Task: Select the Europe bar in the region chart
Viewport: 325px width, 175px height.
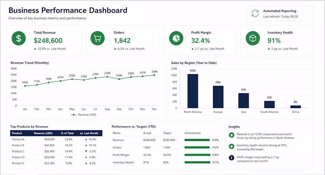Action: pyautogui.click(x=218, y=97)
